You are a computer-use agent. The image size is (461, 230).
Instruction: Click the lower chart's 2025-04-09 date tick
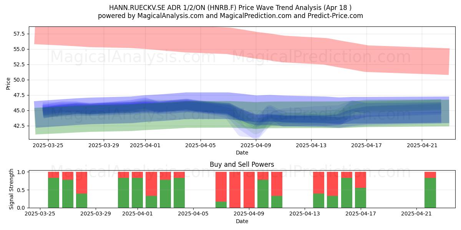coord(249,214)
